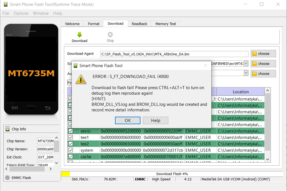Image resolution: width=287 pixels, height=191 pixels.
Task: Click the Chip Name field MT6735M
Action: [46, 141]
